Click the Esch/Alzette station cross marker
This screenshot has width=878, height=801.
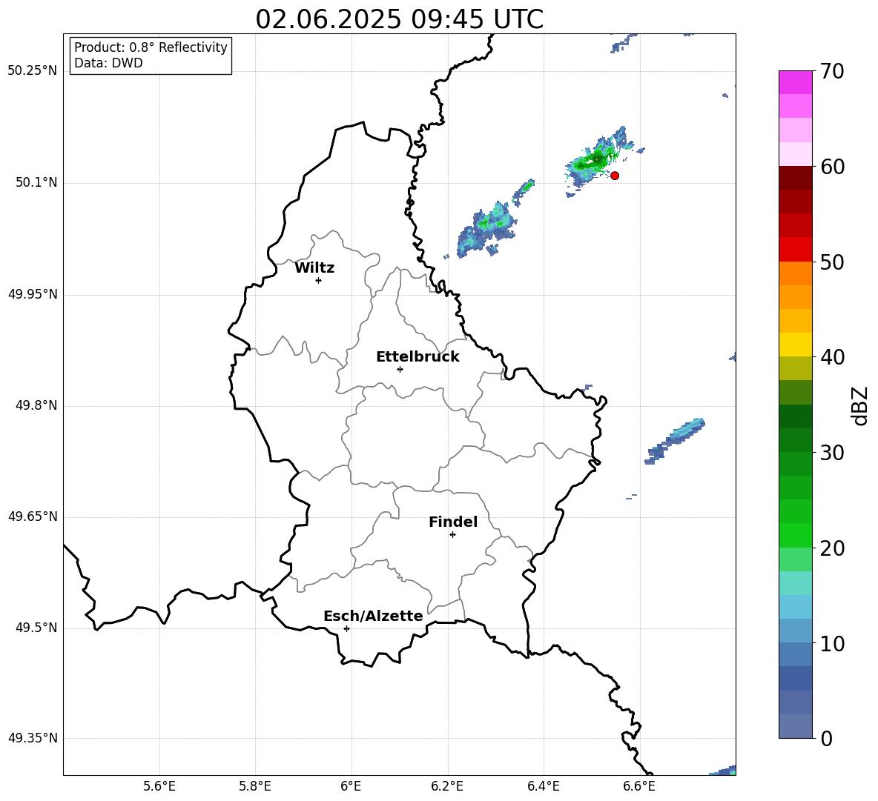(346, 628)
